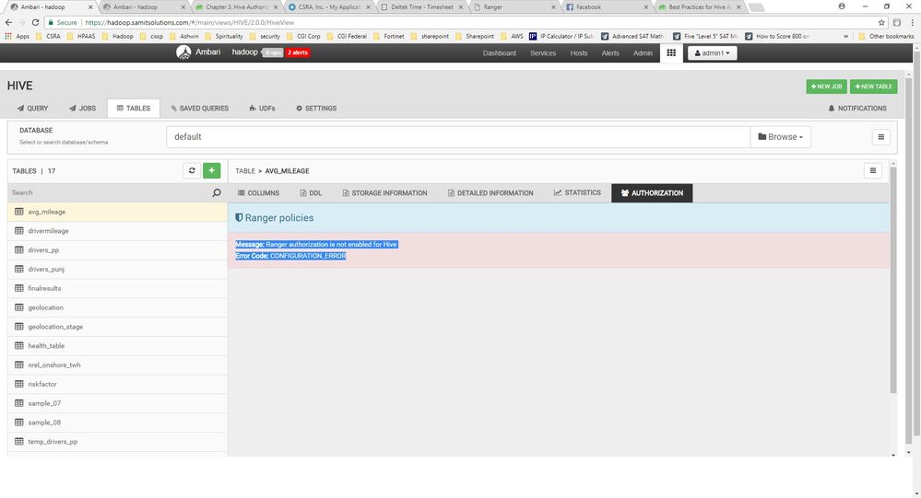Open Chrome apps shortcut
Screen dimensions: 921x498
tap(17, 37)
